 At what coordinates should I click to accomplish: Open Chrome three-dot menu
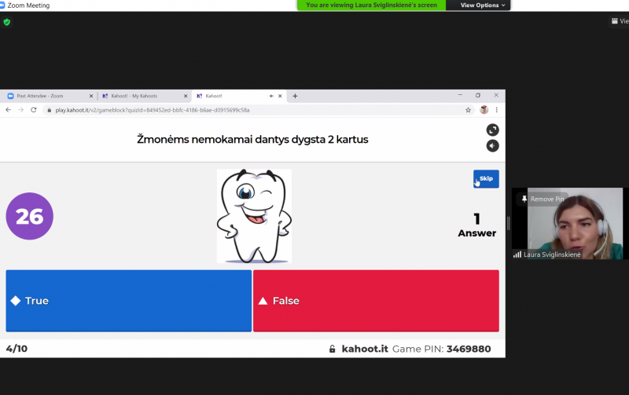click(497, 110)
